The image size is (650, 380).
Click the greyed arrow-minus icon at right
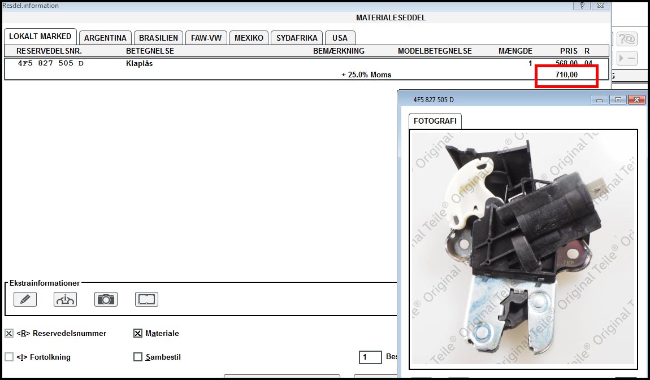(x=626, y=58)
